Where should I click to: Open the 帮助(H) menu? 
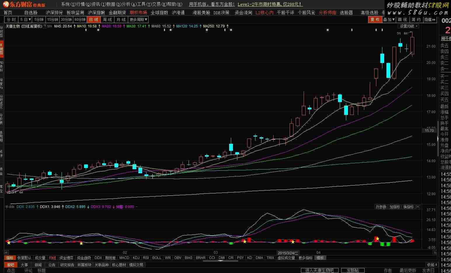tap(175, 4)
